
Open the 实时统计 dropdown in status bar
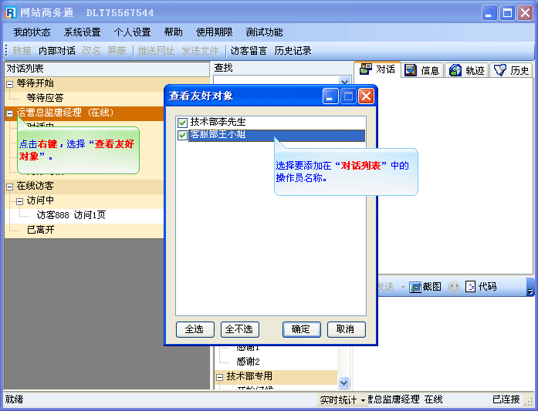[342, 399]
